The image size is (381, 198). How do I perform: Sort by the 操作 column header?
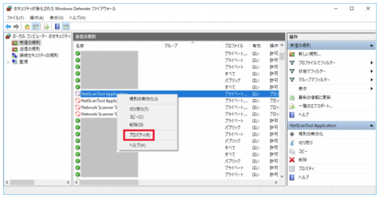pos(274,46)
